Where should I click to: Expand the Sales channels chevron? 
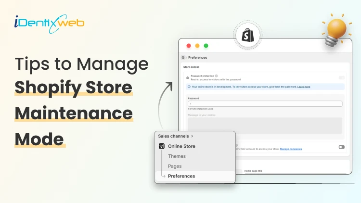pyautogui.click(x=192, y=136)
